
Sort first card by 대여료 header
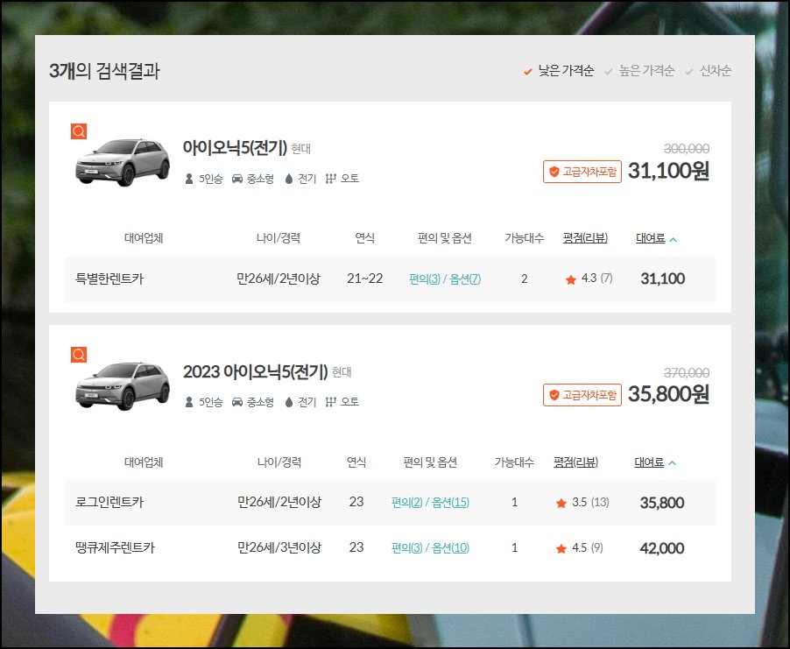click(656, 238)
